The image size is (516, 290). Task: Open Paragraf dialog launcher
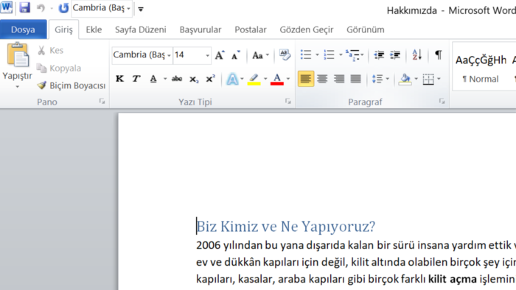(x=442, y=102)
